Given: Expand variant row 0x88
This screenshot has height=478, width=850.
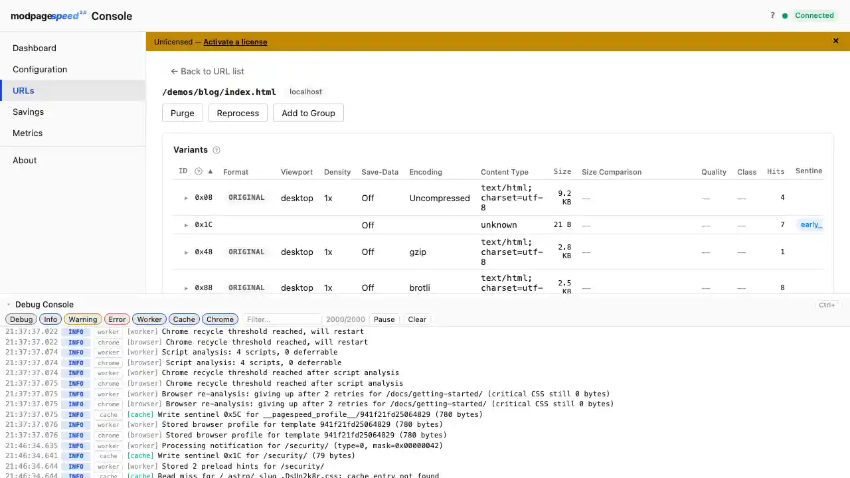Looking at the screenshot, I should tap(186, 287).
